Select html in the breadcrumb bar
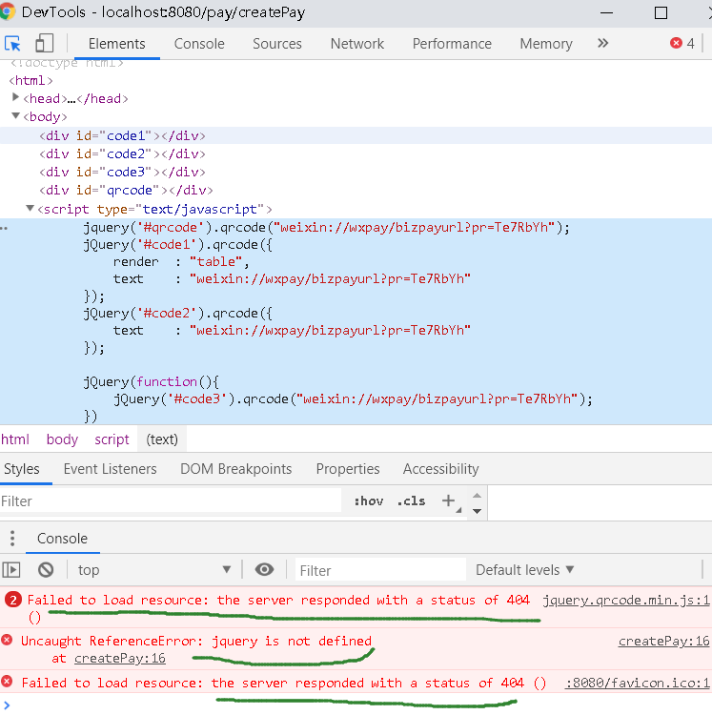 click(x=15, y=439)
